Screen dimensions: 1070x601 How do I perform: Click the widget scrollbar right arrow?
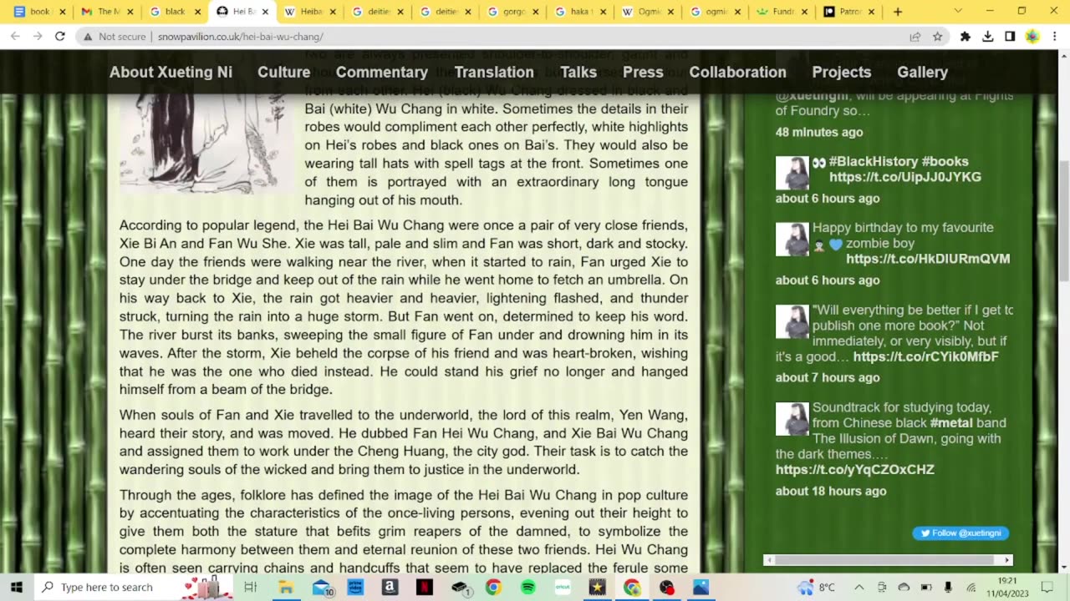pos(1006,560)
